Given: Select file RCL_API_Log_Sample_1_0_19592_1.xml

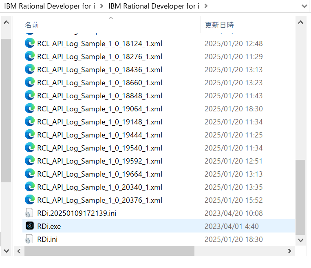Looking at the screenshot, I should [x=100, y=161].
